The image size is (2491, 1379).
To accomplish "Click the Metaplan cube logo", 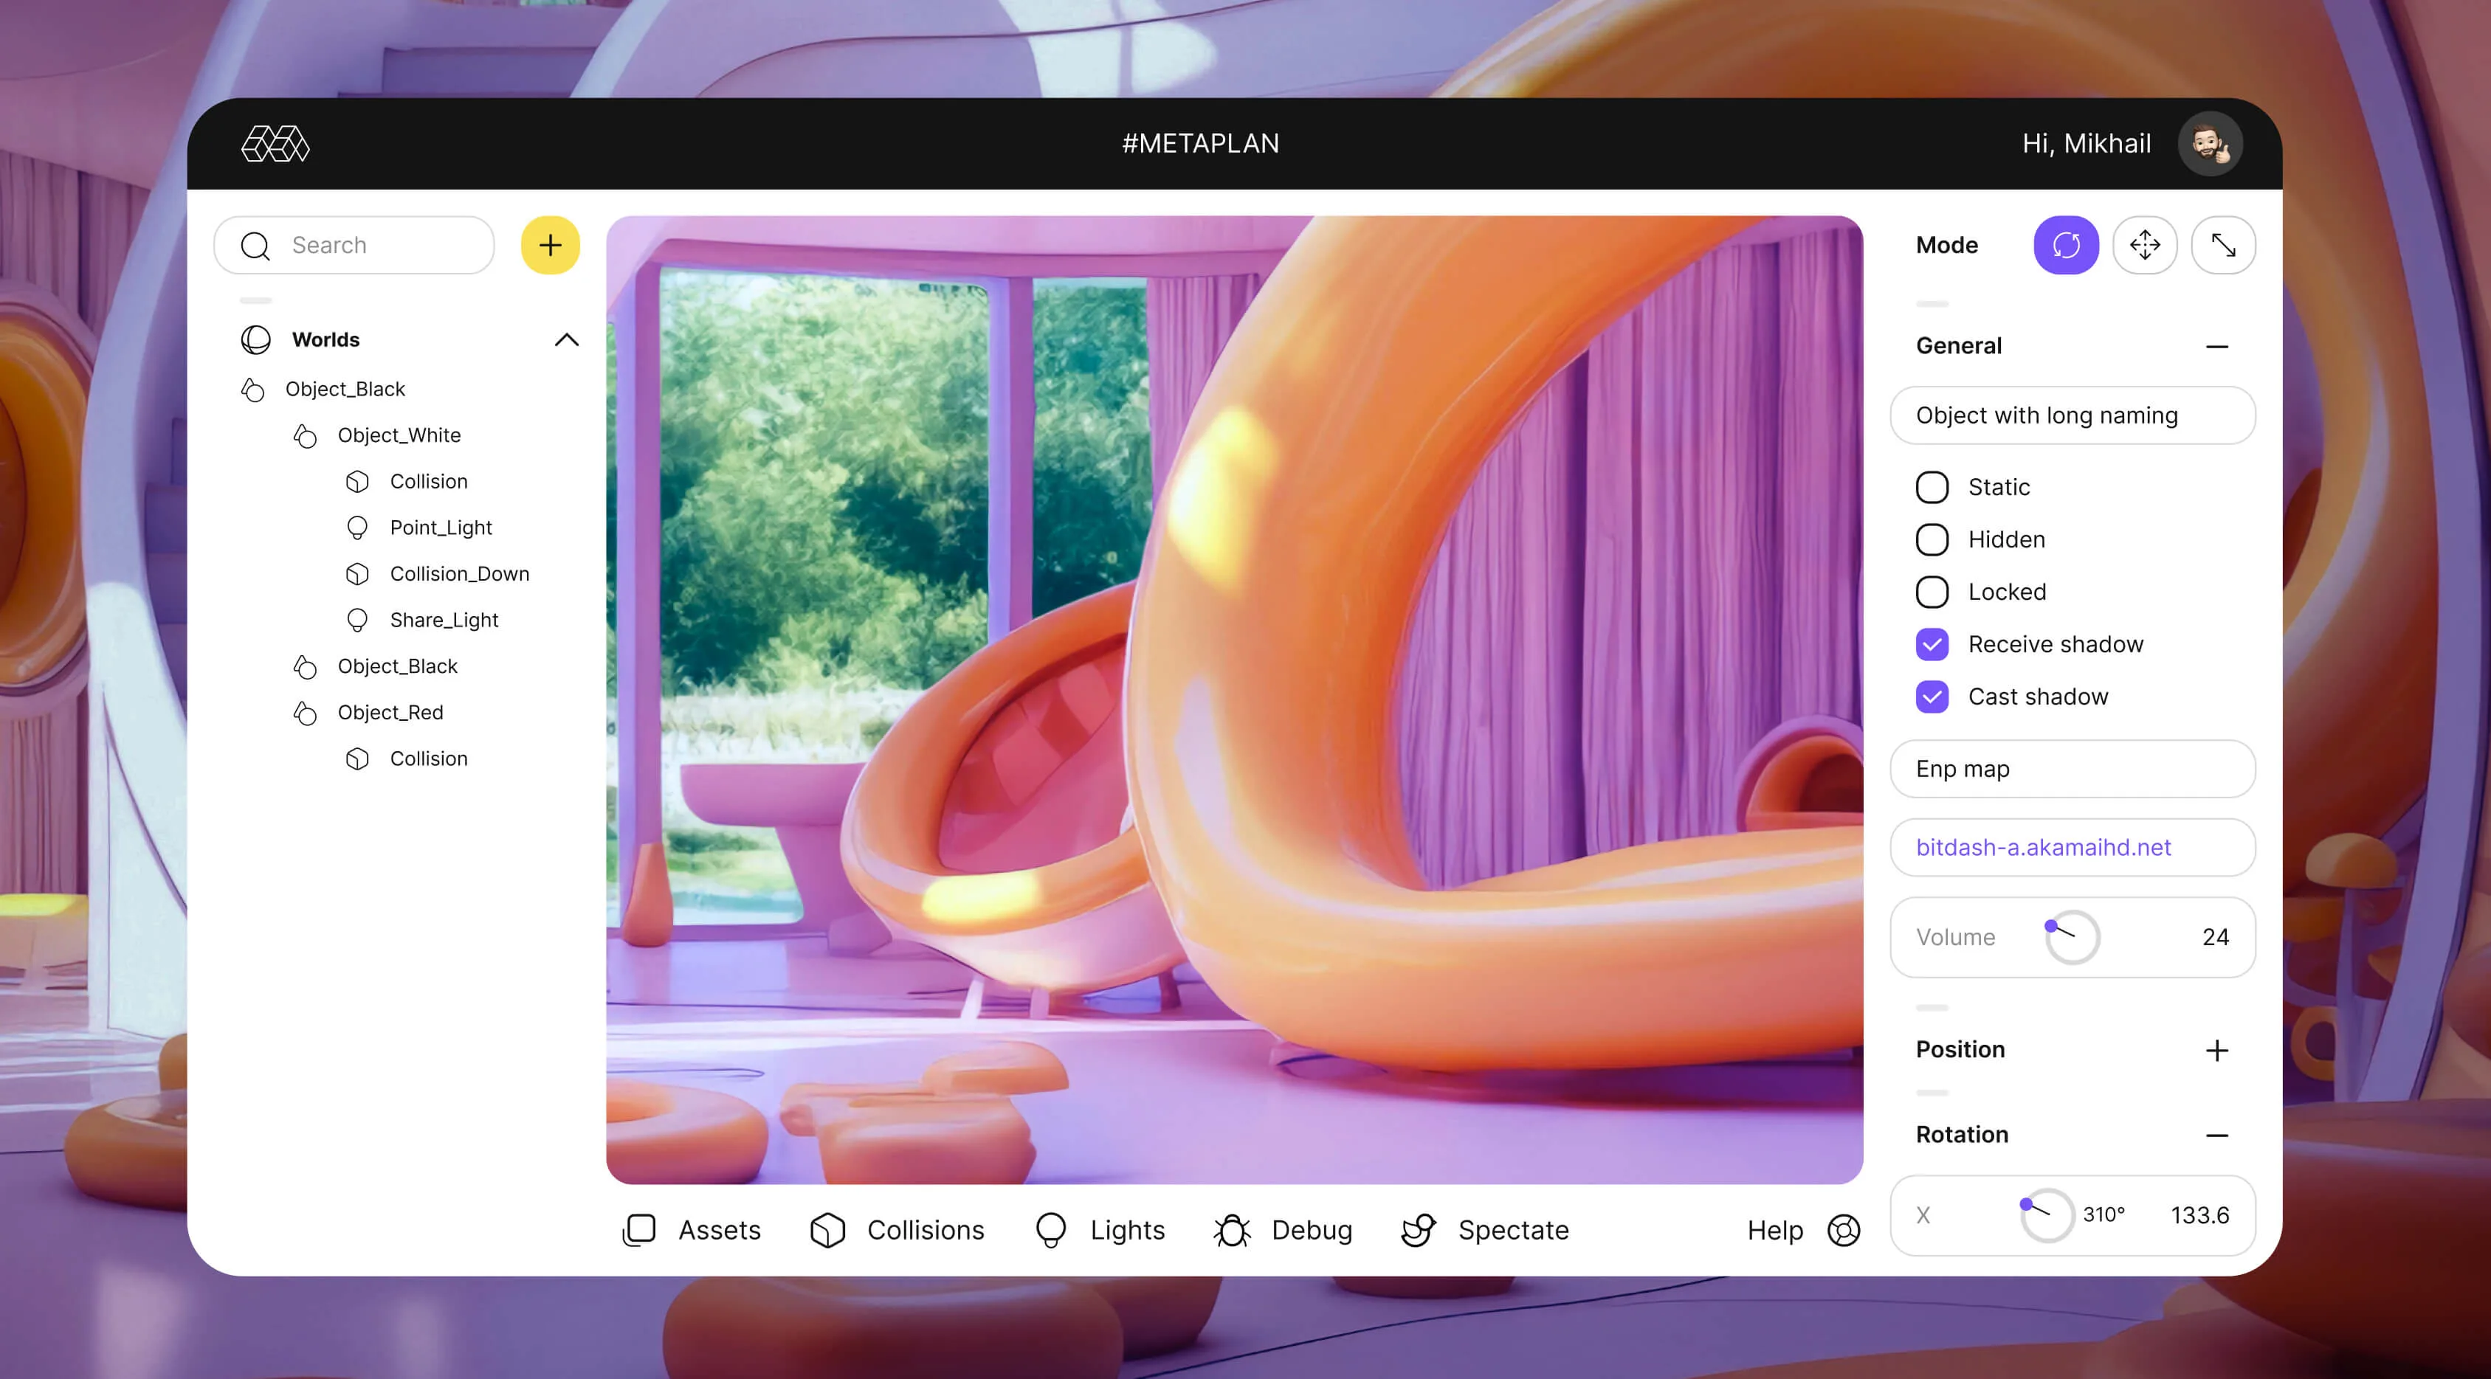I will point(275,144).
